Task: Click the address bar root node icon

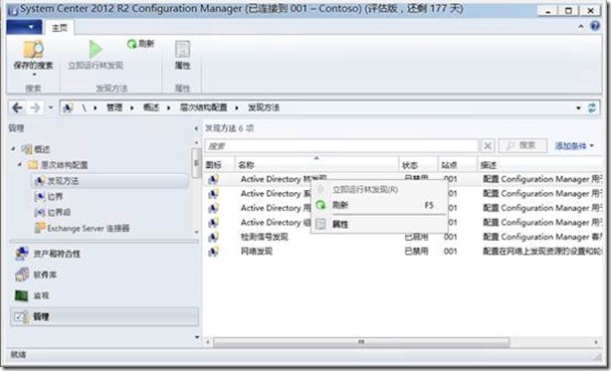Action: point(68,107)
